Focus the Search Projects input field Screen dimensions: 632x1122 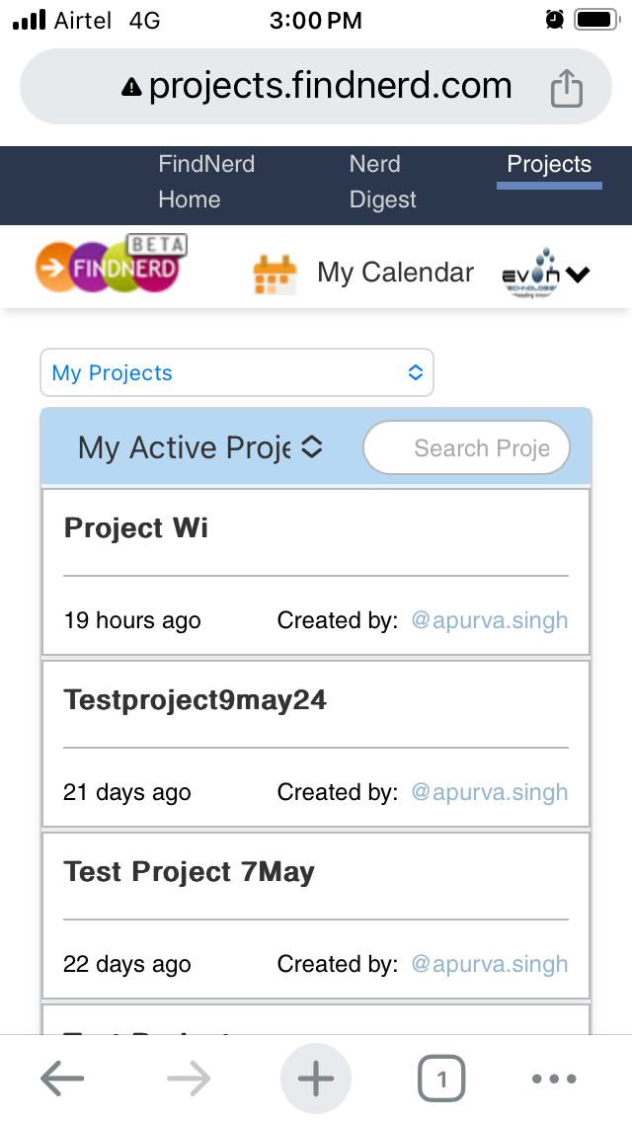pyautogui.click(x=467, y=448)
